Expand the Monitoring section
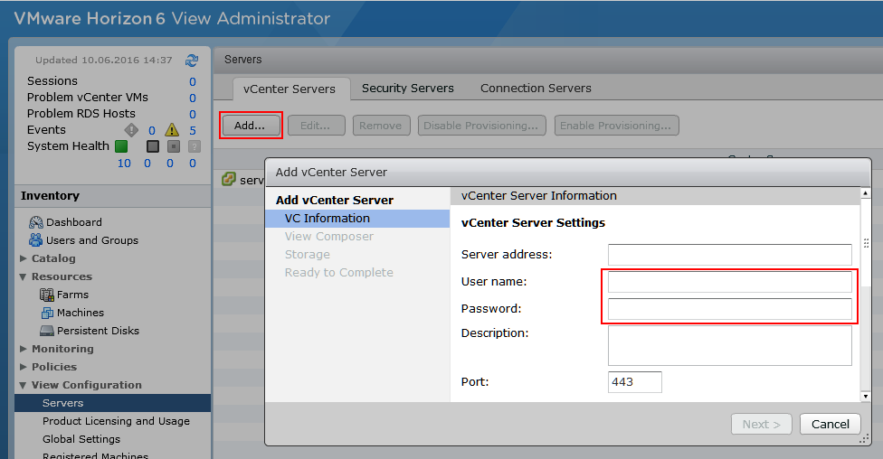The height and width of the screenshot is (459, 883). 24,350
